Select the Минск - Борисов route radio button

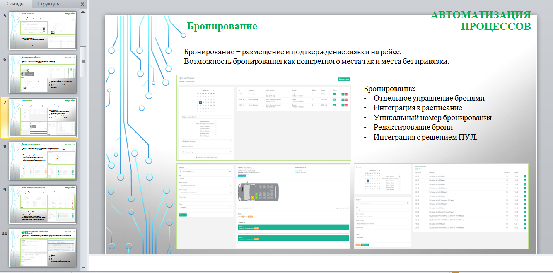(x=215, y=121)
